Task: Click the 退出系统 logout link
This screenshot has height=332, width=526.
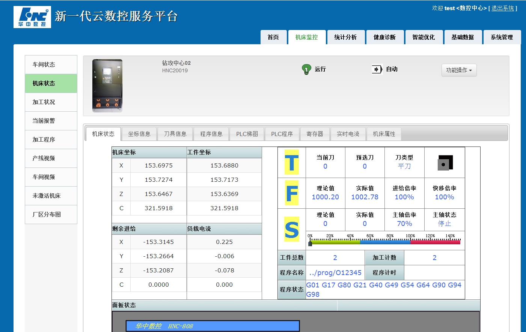Action: tap(502, 8)
